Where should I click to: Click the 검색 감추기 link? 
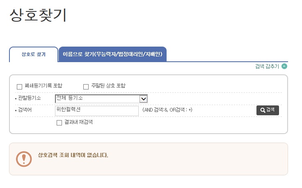(267, 66)
